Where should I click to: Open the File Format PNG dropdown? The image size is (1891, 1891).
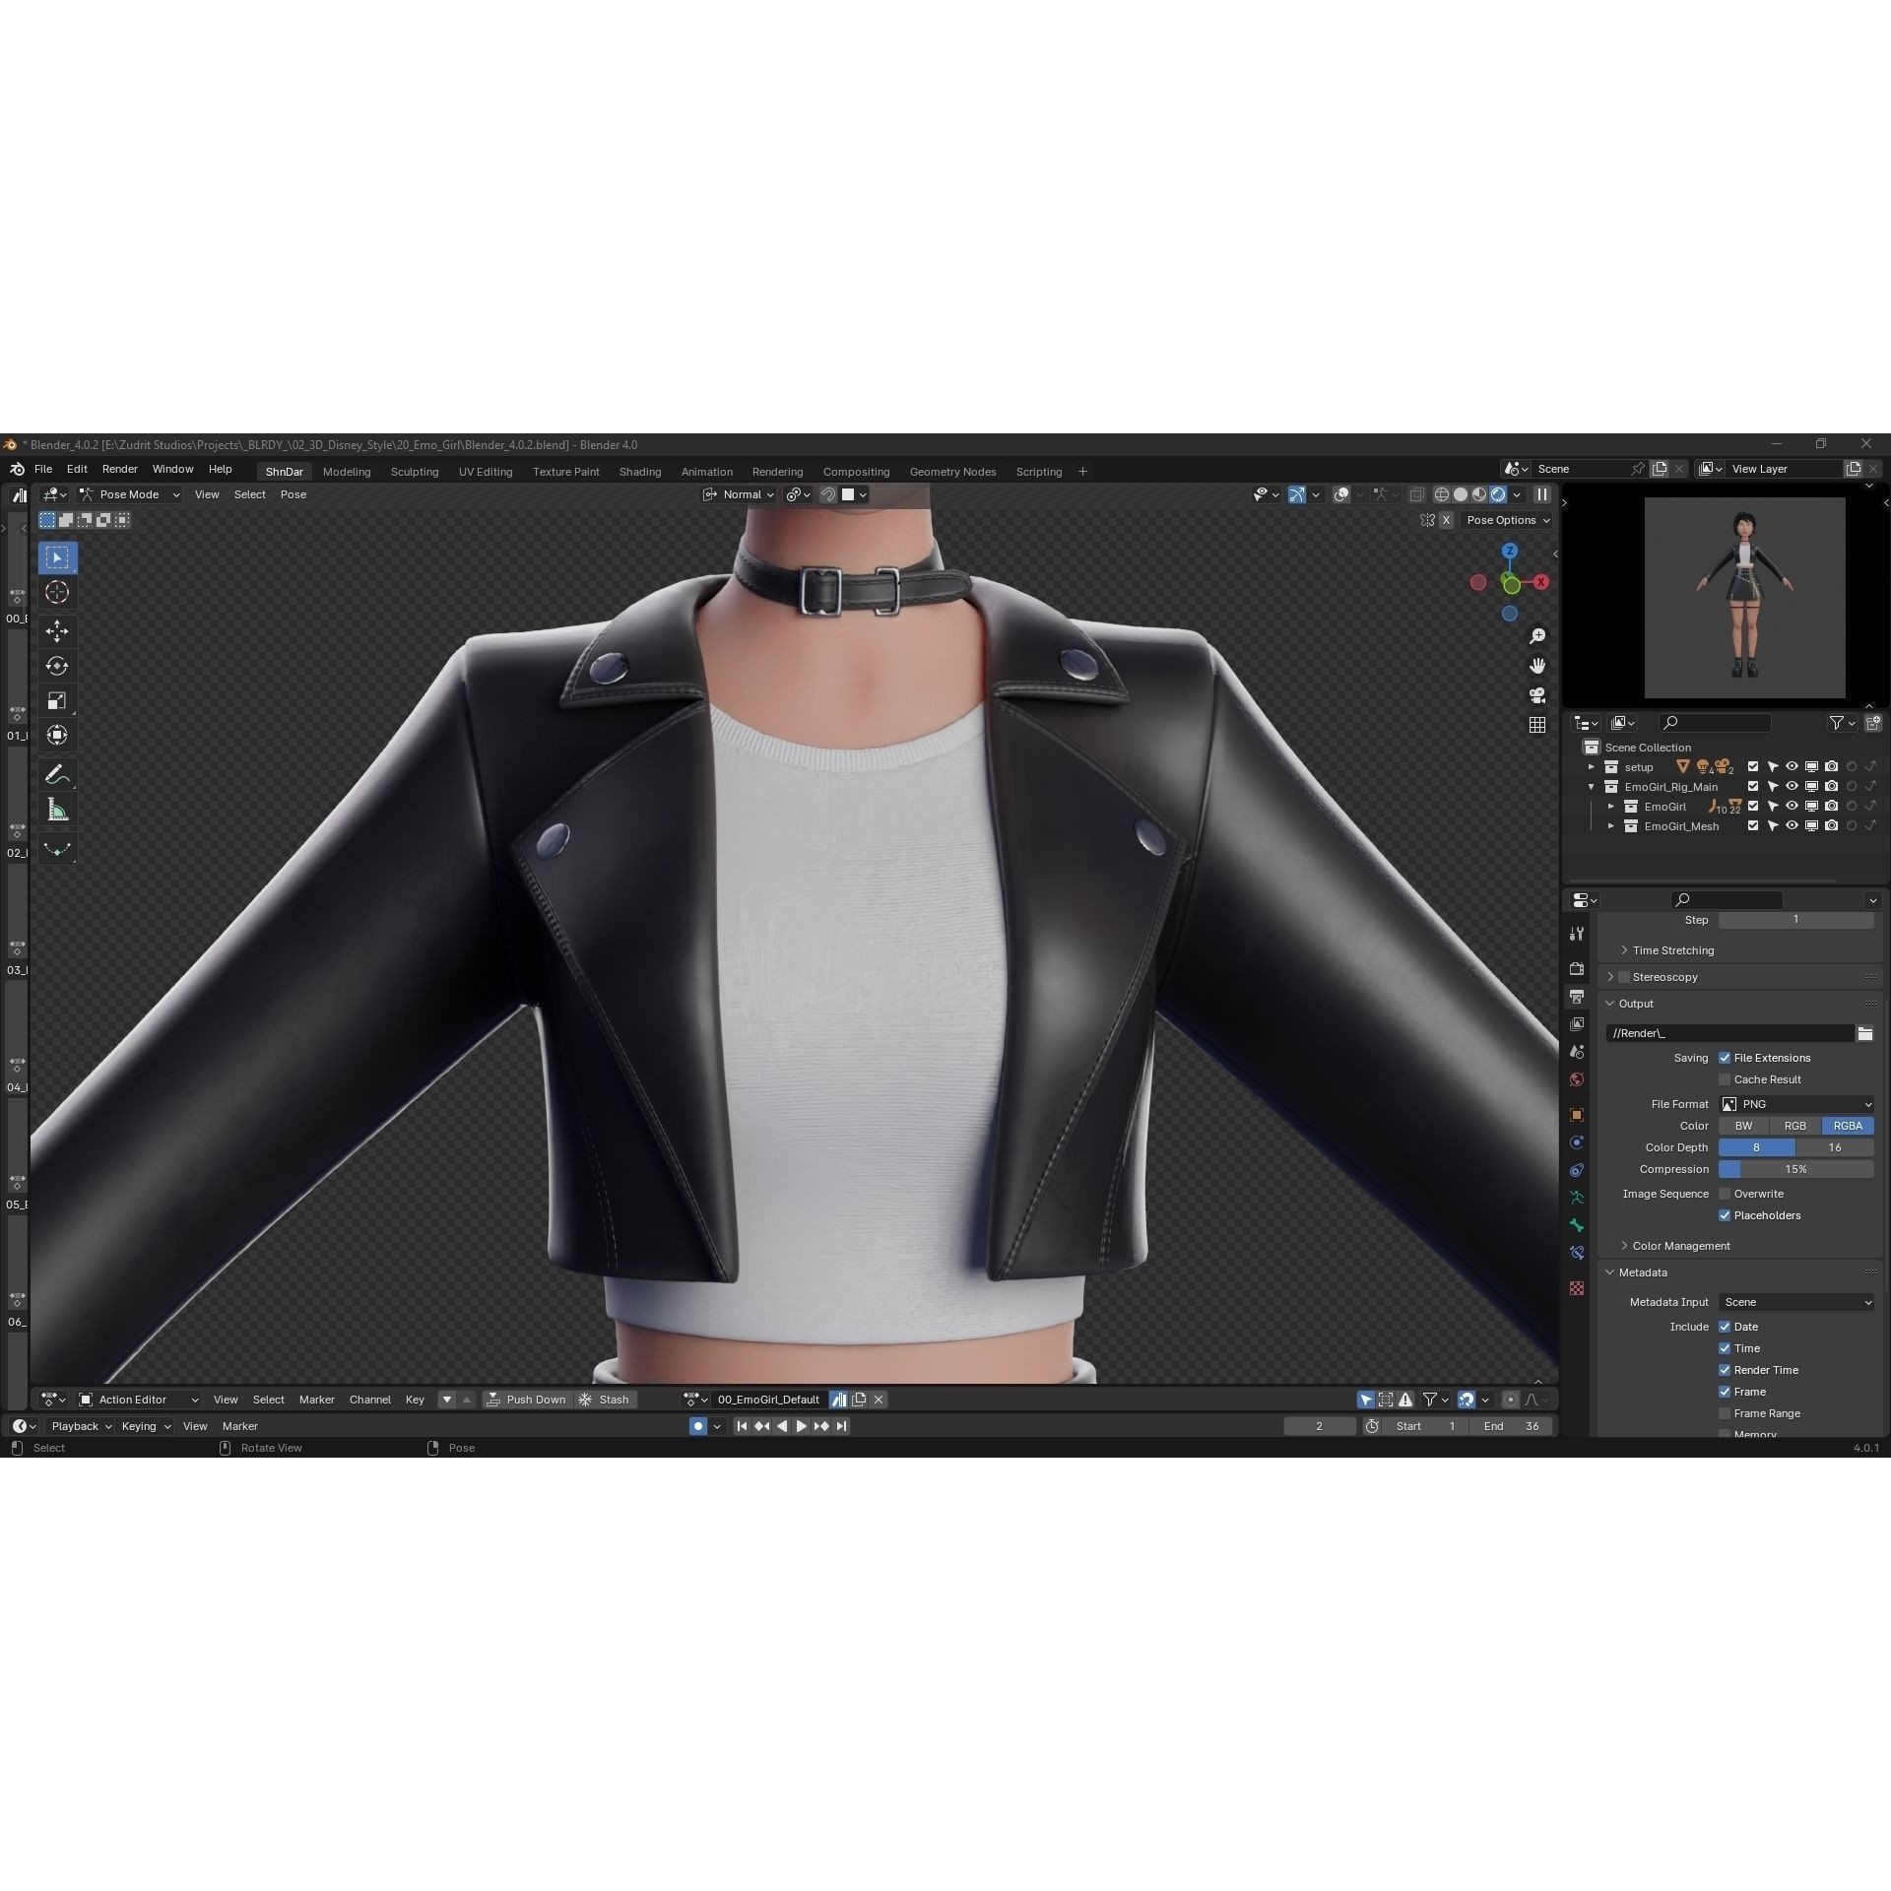click(x=1797, y=1104)
